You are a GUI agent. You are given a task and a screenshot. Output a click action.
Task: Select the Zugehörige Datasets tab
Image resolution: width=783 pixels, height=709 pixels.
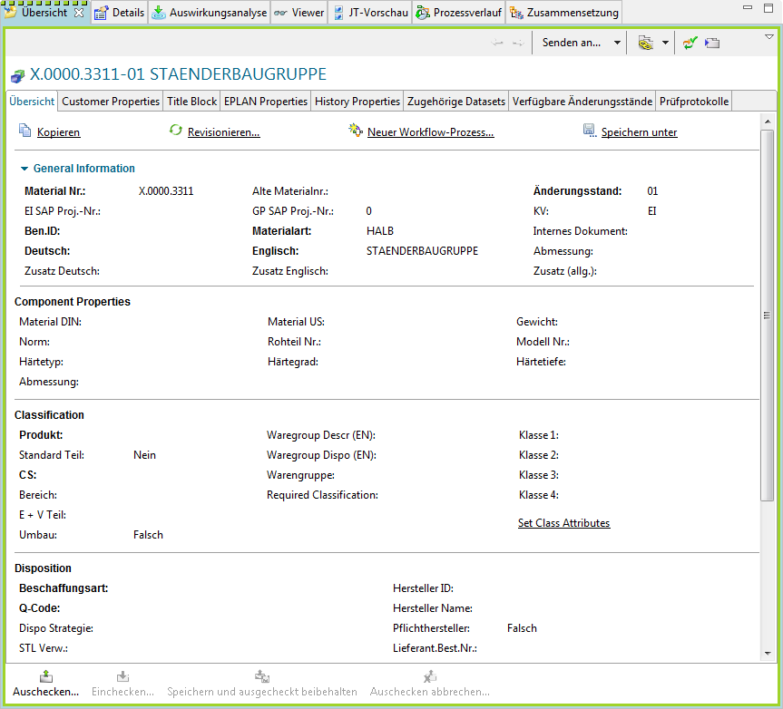(x=455, y=102)
